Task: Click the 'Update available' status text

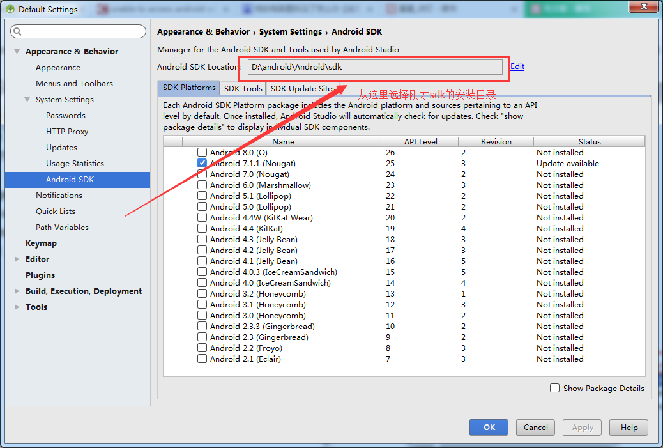Action: click(568, 164)
